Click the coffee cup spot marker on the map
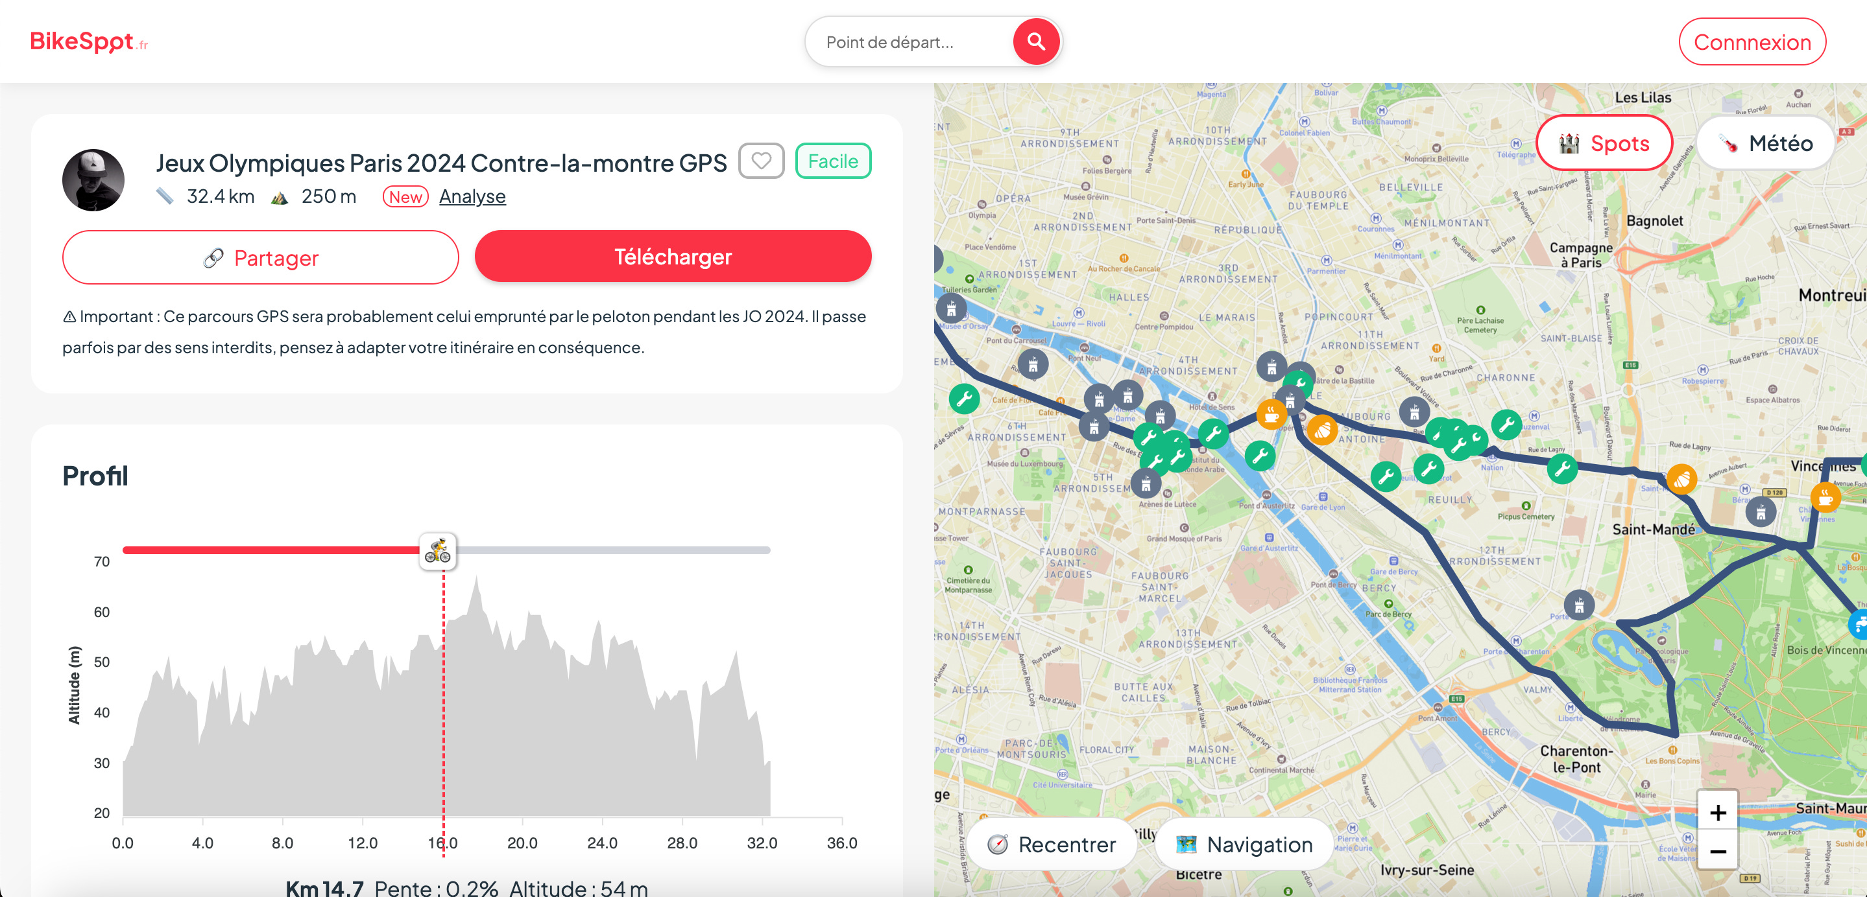The height and width of the screenshot is (897, 1867). coord(1271,415)
